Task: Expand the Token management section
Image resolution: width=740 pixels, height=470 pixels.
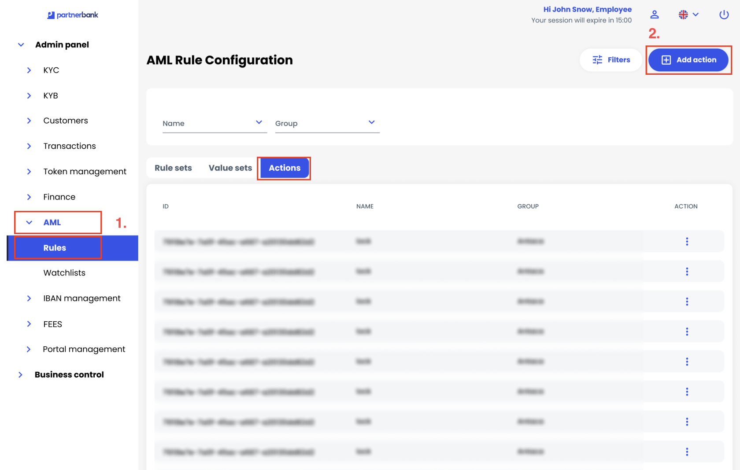Action: (85, 172)
